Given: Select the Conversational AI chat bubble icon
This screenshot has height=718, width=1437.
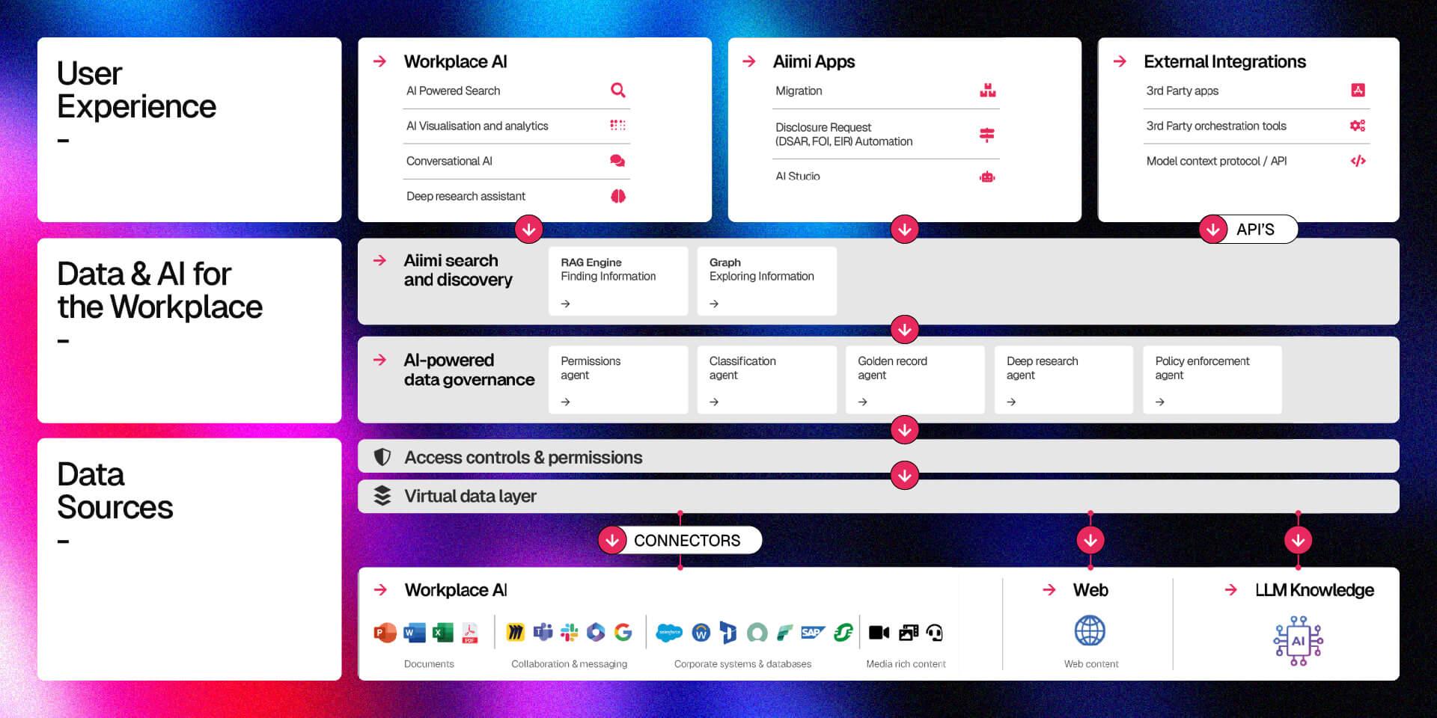Looking at the screenshot, I should (618, 160).
